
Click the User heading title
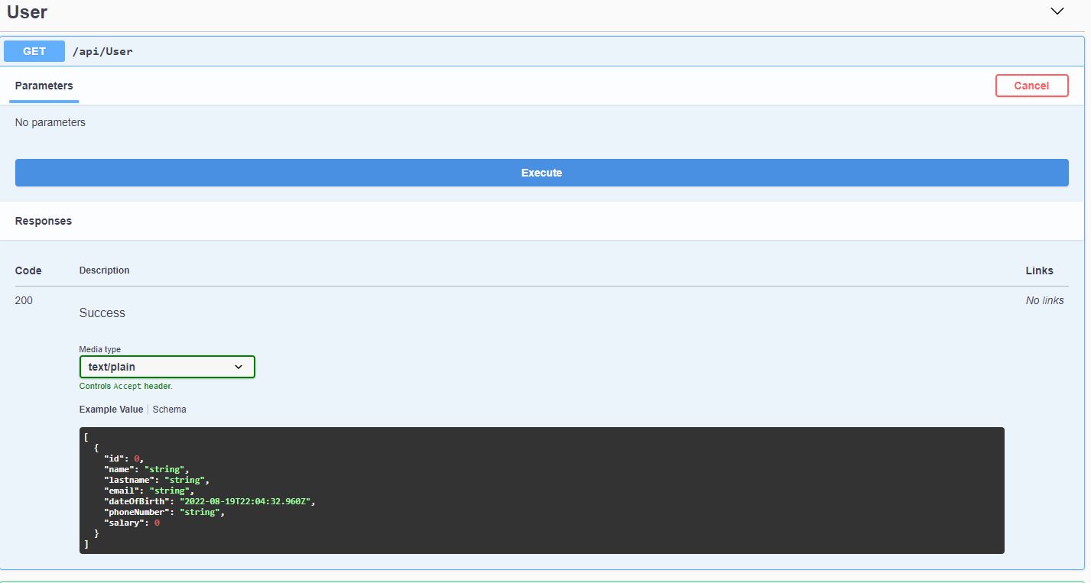tap(27, 11)
